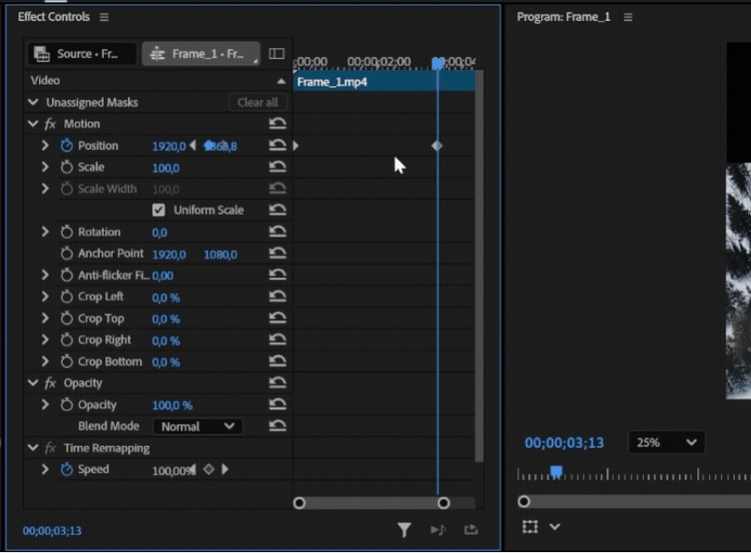Reset the Scale parameter
This screenshot has width=751, height=553.
coord(277,166)
